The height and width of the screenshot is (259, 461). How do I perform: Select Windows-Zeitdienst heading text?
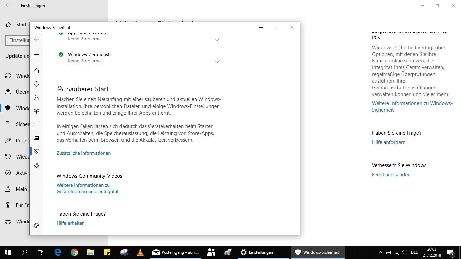(x=88, y=54)
